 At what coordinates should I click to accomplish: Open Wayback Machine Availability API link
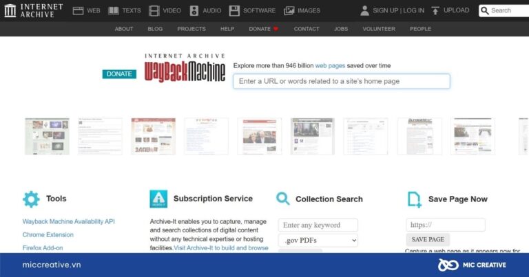pyautogui.click(x=68, y=221)
